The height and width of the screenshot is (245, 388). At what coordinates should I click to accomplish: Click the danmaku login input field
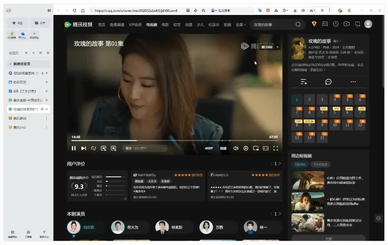click(145, 148)
